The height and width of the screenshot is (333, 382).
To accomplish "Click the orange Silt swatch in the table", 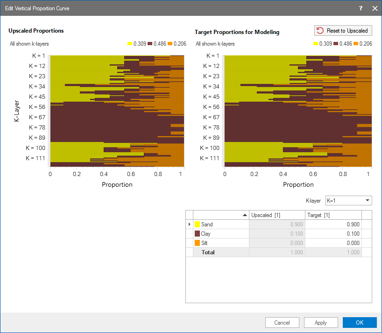I will click(197, 243).
